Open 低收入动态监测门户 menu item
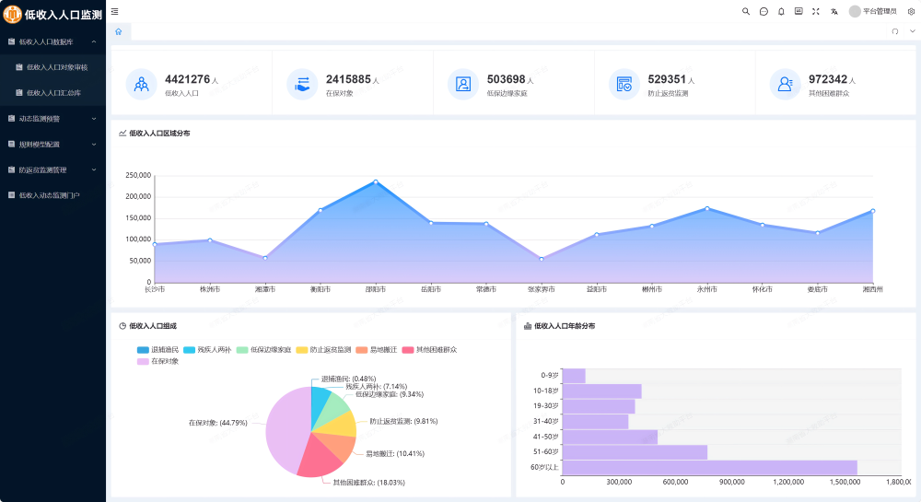The image size is (921, 502). 52,195
